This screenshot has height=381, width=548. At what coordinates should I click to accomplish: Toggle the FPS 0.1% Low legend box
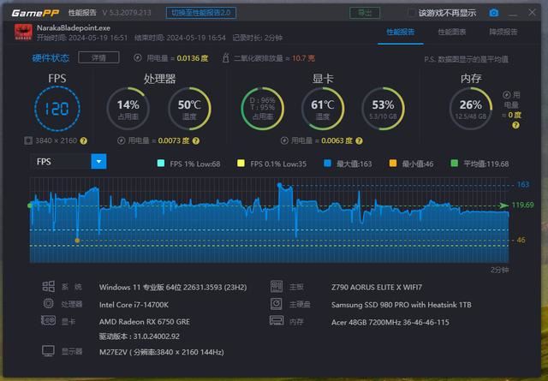click(x=241, y=163)
